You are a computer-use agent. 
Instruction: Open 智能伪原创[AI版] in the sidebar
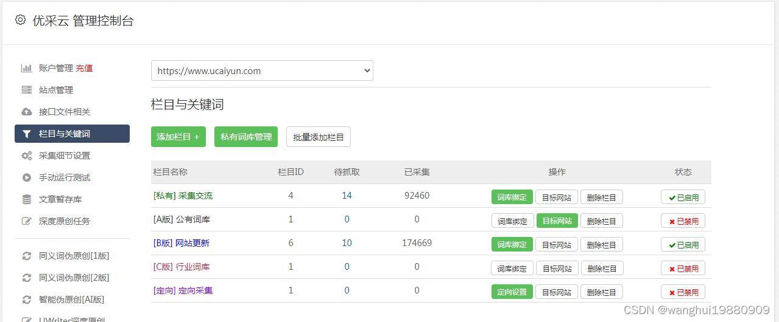(72, 300)
